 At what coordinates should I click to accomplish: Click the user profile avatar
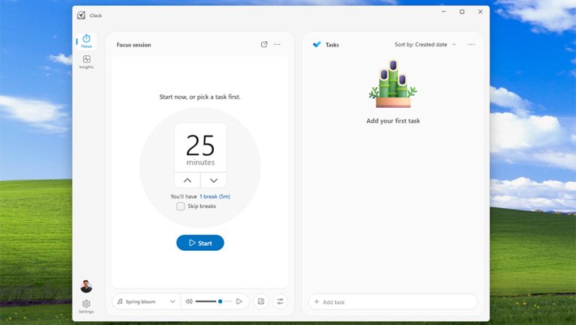click(86, 287)
